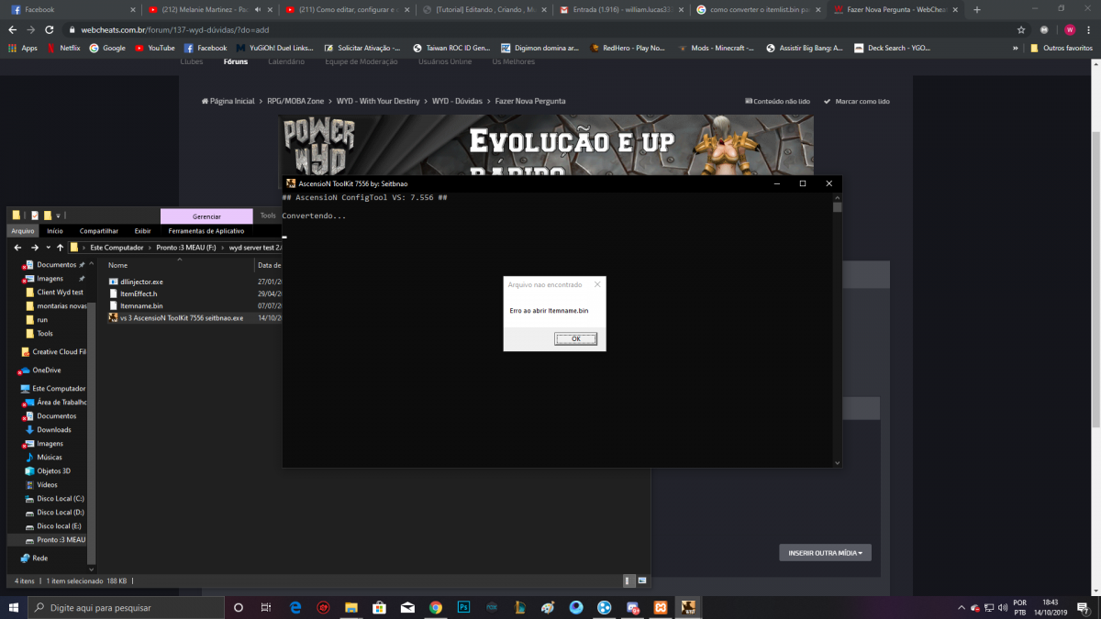Click 'Este Computador' in the address path
This screenshot has width=1101, height=619.
117,248
